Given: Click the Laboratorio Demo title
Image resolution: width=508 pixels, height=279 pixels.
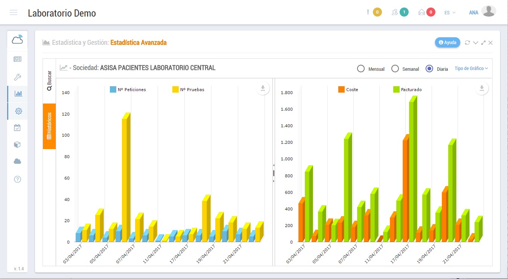Looking at the screenshot, I should [62, 13].
